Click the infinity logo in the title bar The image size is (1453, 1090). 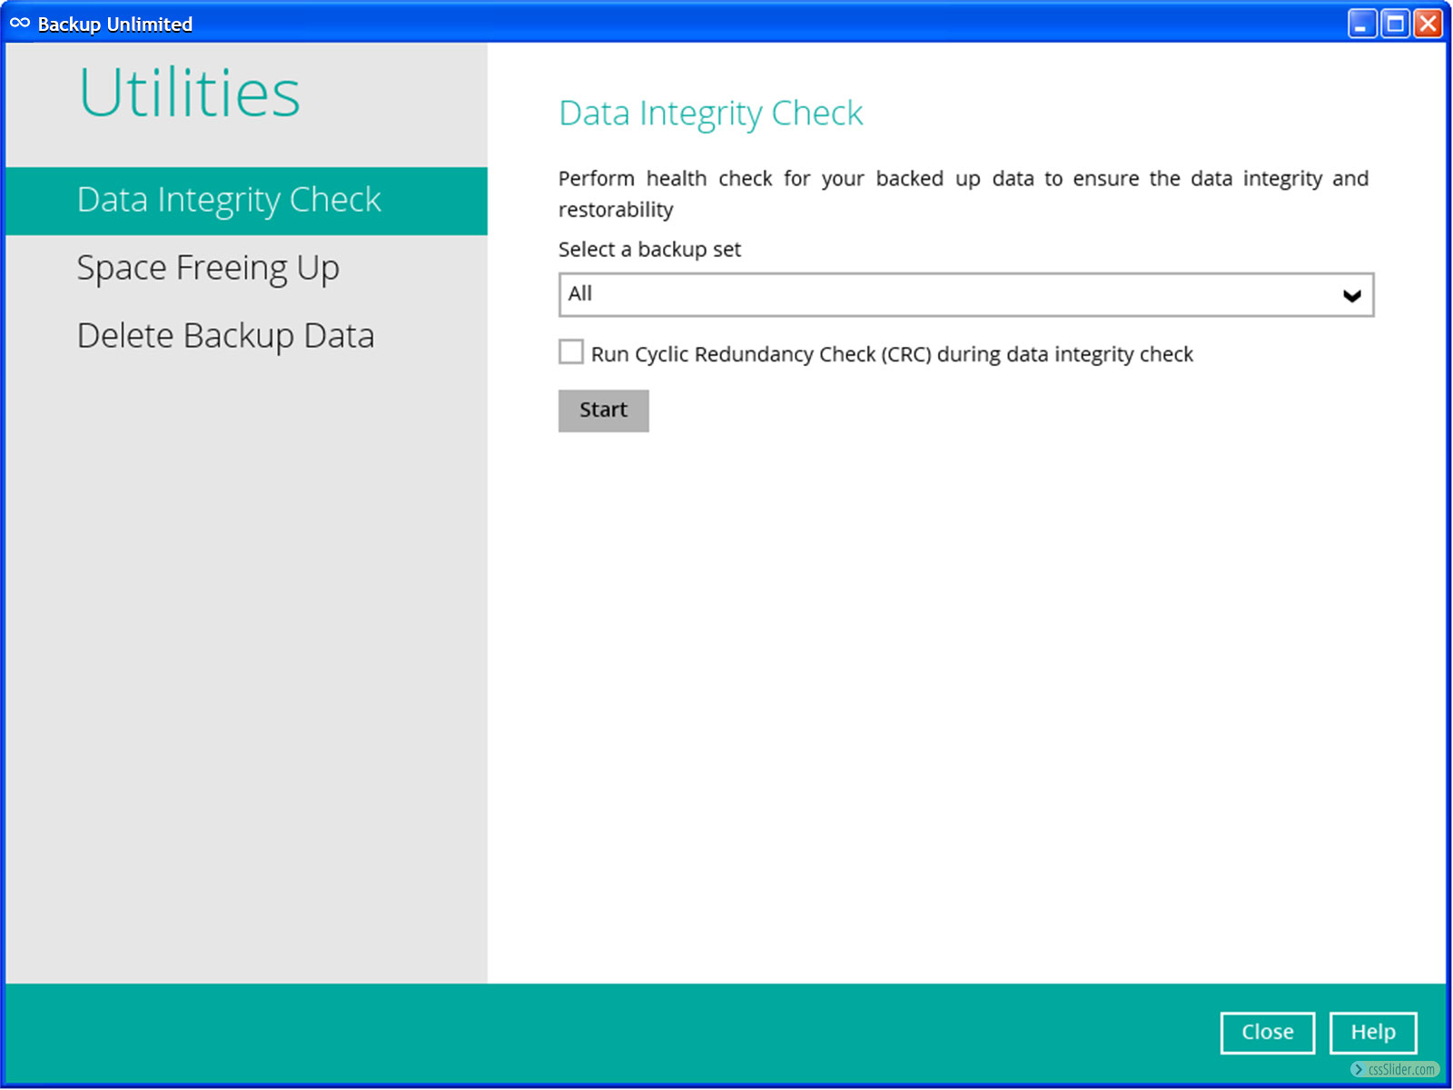click(20, 24)
